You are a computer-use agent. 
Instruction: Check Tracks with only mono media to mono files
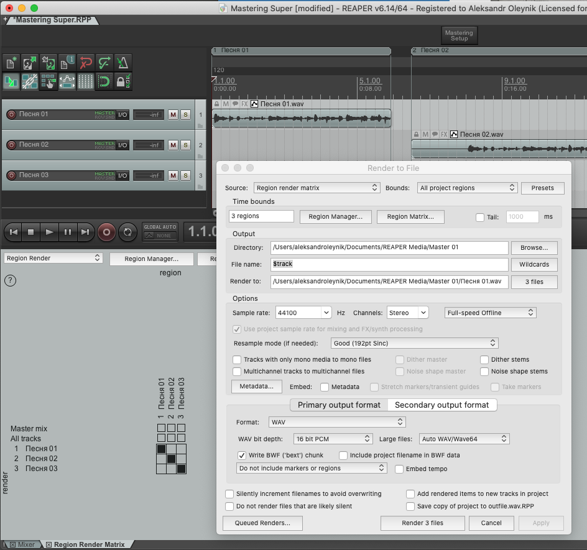pos(236,360)
